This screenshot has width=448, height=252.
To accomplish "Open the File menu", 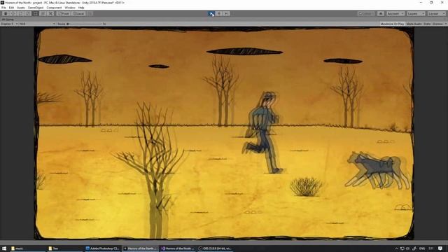I will tap(3, 8).
